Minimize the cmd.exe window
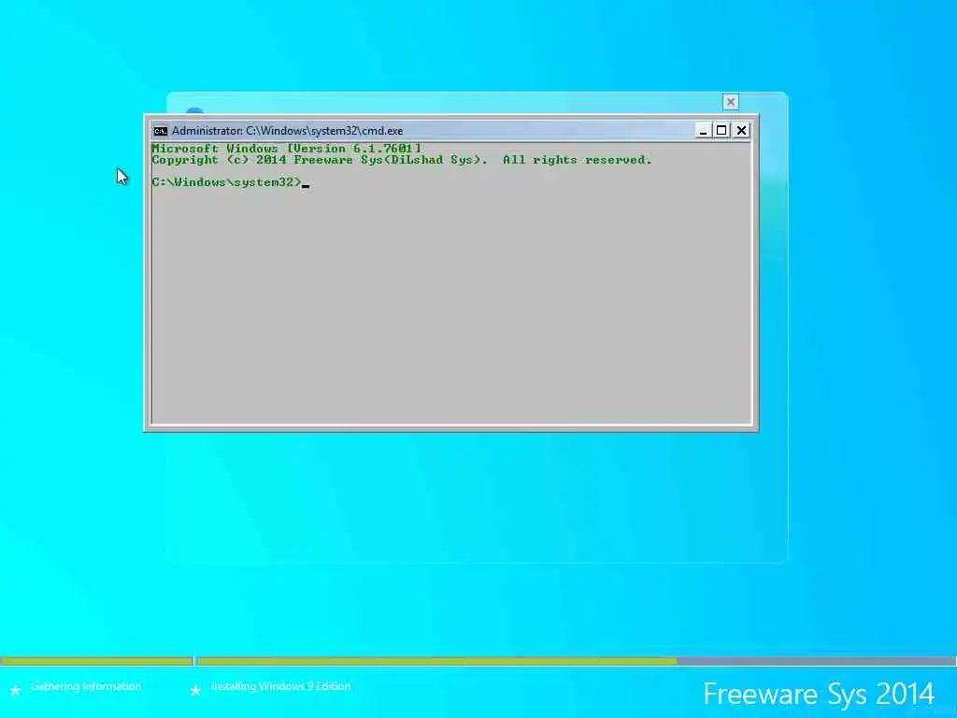 click(x=703, y=131)
